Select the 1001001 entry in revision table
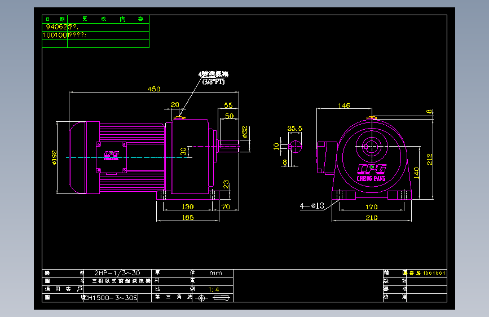Viewport: 489px width, 317px height. point(55,36)
